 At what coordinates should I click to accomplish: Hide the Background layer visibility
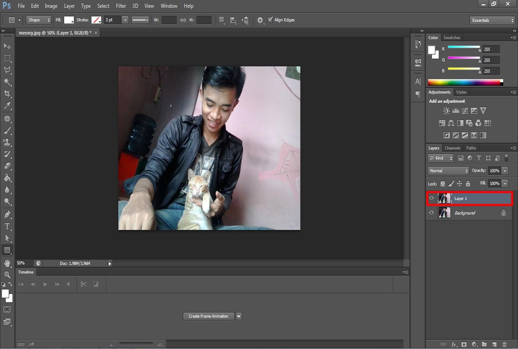coord(432,213)
